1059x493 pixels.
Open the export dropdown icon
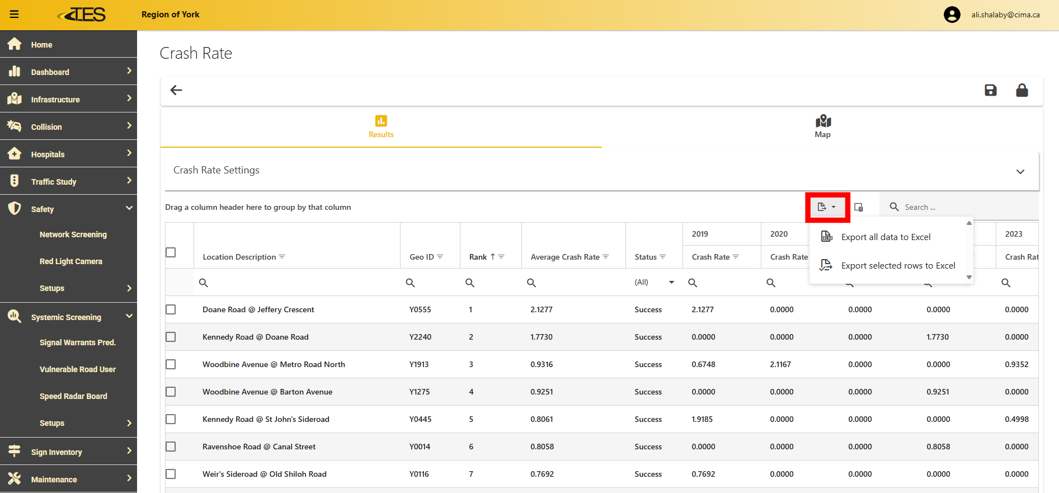point(827,207)
